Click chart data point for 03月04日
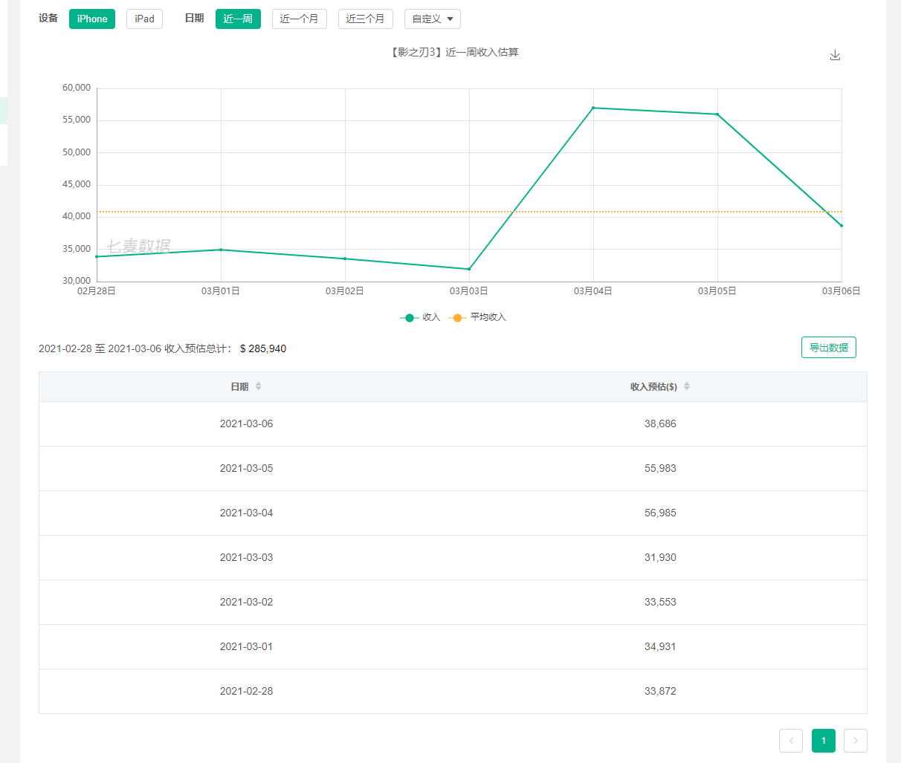This screenshot has height=763, width=901. (593, 108)
